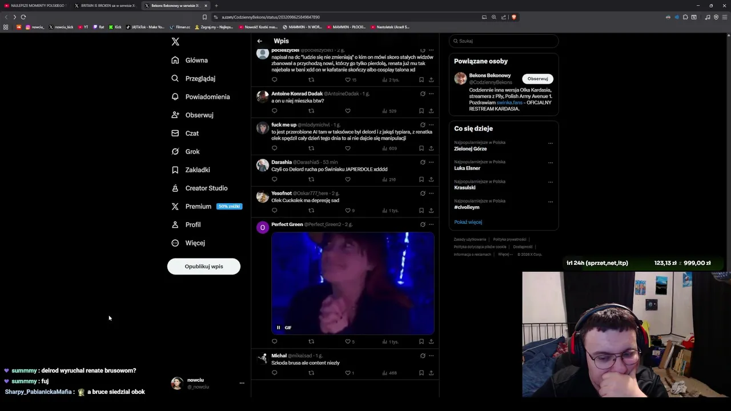This screenshot has height=411, width=731.
Task: Share Antoine Konrad Dadak's post
Action: pos(431,111)
